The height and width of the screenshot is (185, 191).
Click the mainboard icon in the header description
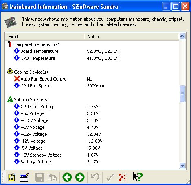[x=11, y=22]
